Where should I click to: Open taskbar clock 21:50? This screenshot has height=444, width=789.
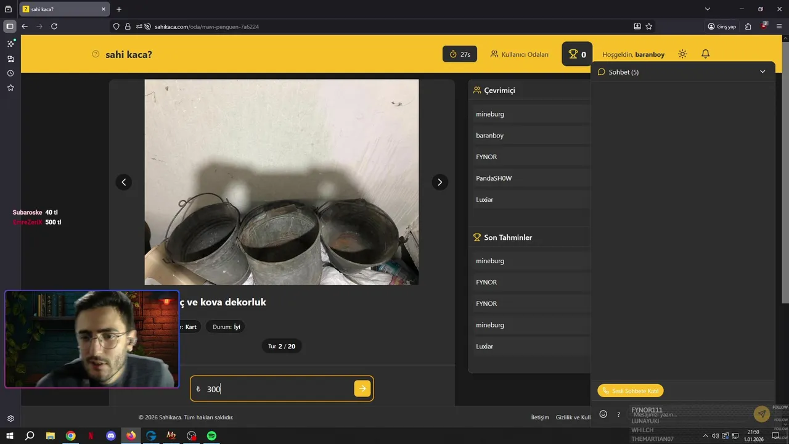753,435
